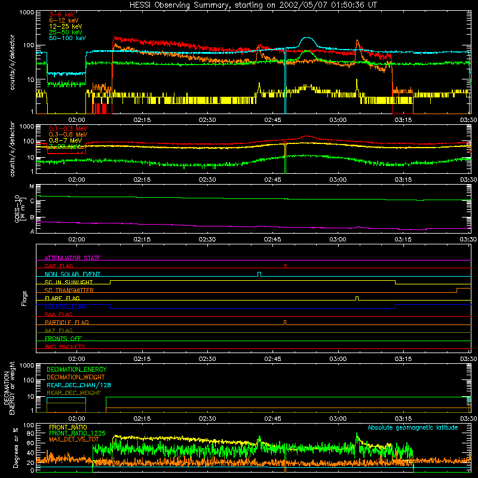478x478 pixels.
Task: Click the DECIMATION_WEIGHT legend label
Action: coord(76,377)
